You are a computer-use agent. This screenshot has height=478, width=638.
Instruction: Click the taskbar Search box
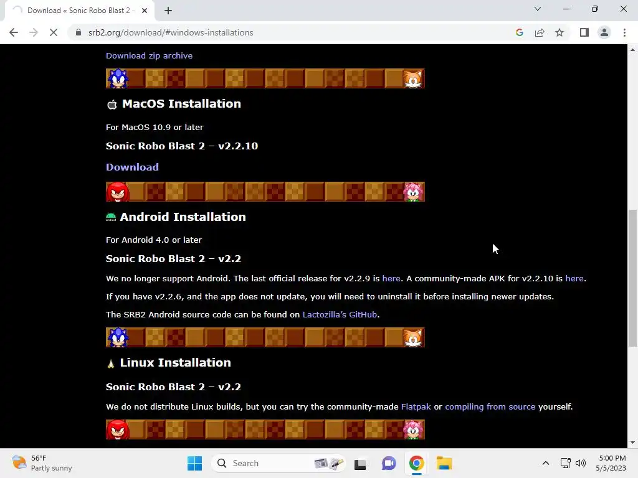[x=279, y=463]
